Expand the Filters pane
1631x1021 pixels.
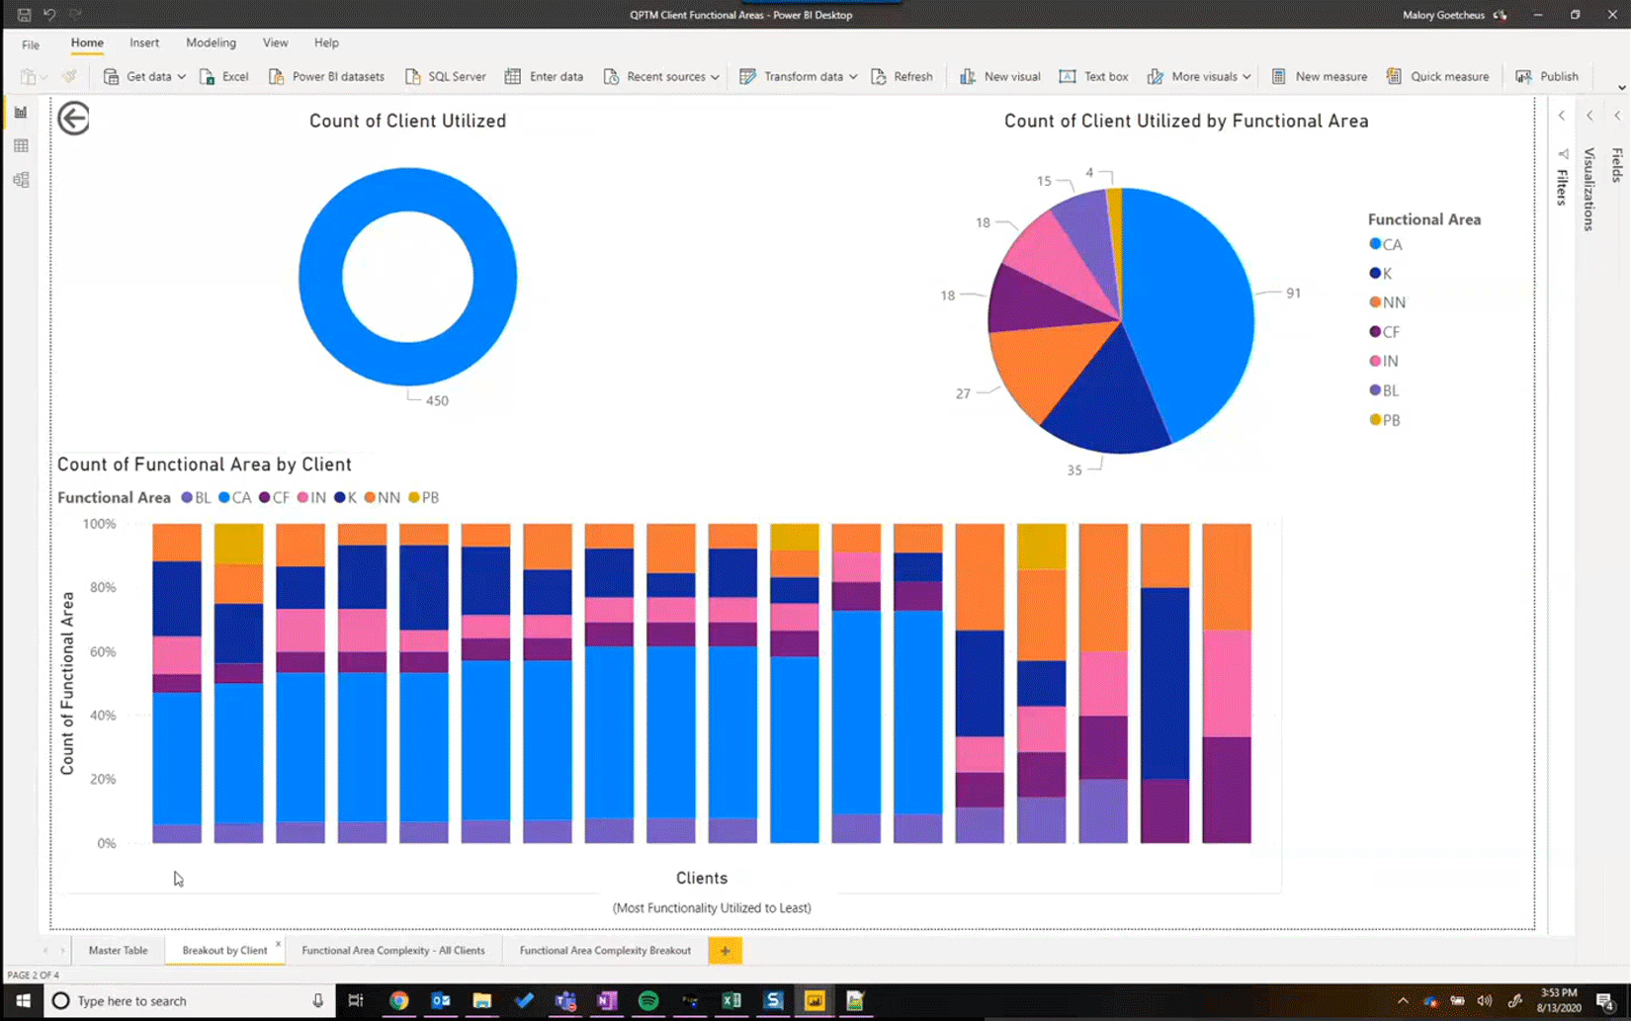1562,116
